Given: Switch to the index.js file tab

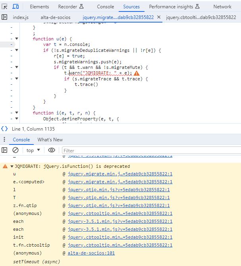Looking at the screenshot, I should pos(21,17).
